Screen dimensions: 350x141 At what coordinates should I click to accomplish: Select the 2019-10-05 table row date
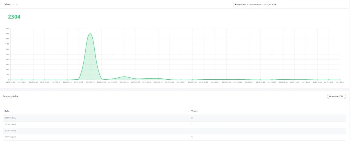[10, 118]
